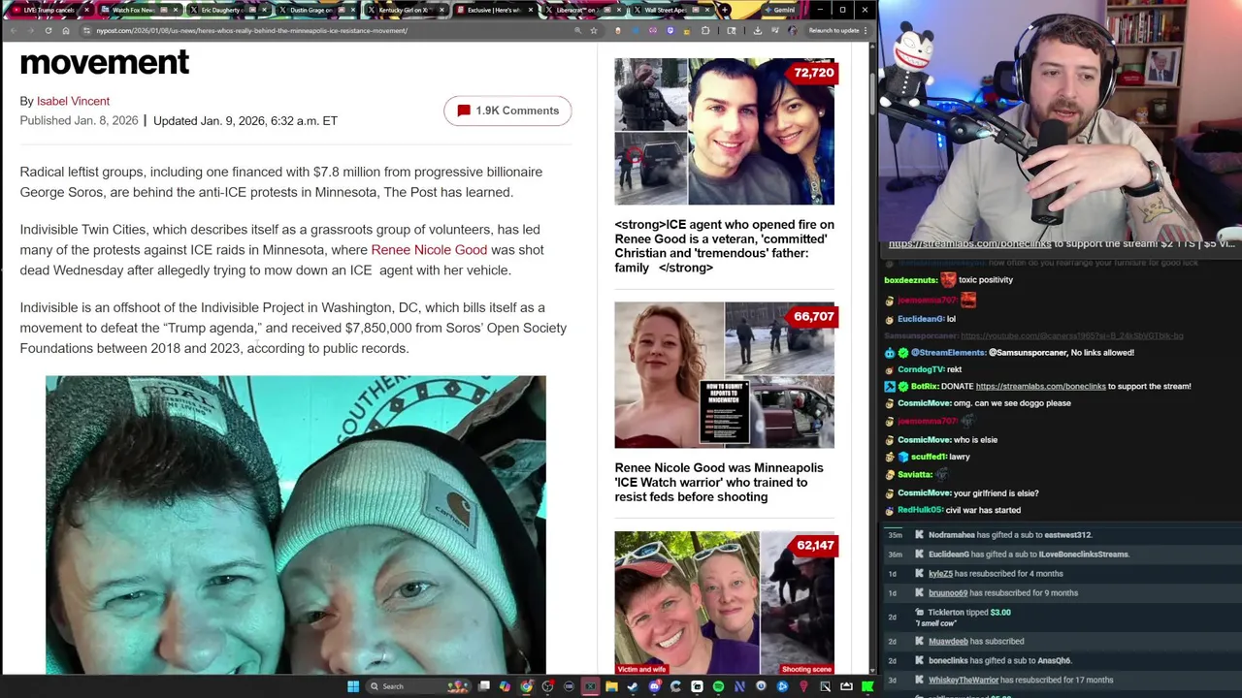The height and width of the screenshot is (698, 1242).
Task: Open the browser downloads icon
Action: pos(758,30)
